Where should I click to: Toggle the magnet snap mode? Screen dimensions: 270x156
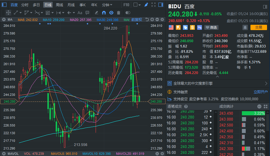coord(104,13)
